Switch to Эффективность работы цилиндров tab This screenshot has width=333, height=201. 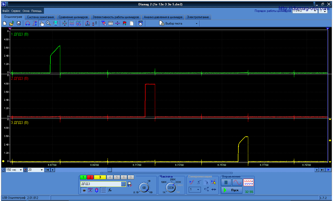(x=116, y=17)
